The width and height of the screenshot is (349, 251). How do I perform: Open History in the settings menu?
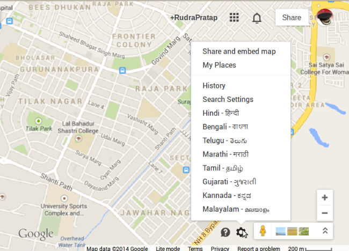click(214, 86)
